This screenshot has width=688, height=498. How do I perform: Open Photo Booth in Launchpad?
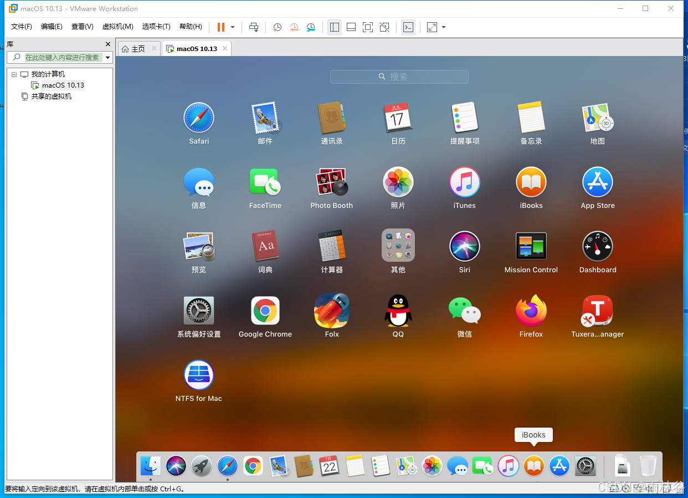click(x=332, y=182)
